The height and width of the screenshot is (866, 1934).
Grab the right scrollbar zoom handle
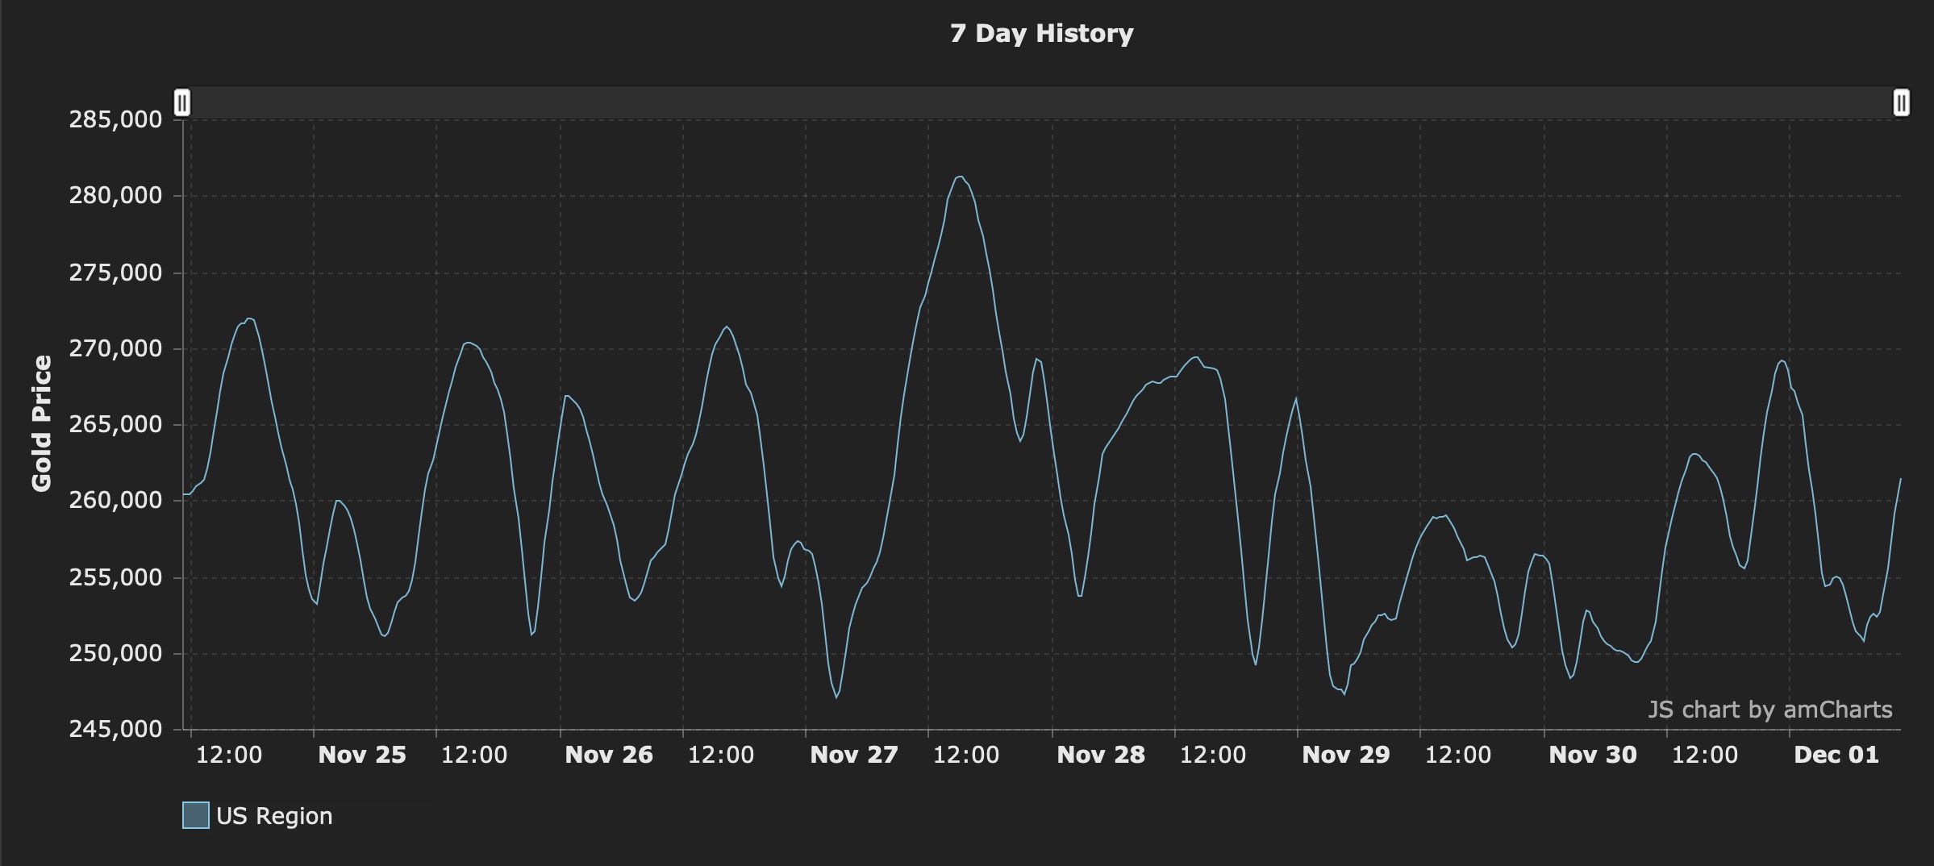pyautogui.click(x=1901, y=103)
